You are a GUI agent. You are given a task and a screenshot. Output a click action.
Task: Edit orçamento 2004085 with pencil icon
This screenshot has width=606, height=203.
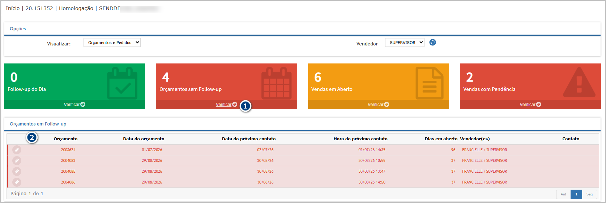17,171
